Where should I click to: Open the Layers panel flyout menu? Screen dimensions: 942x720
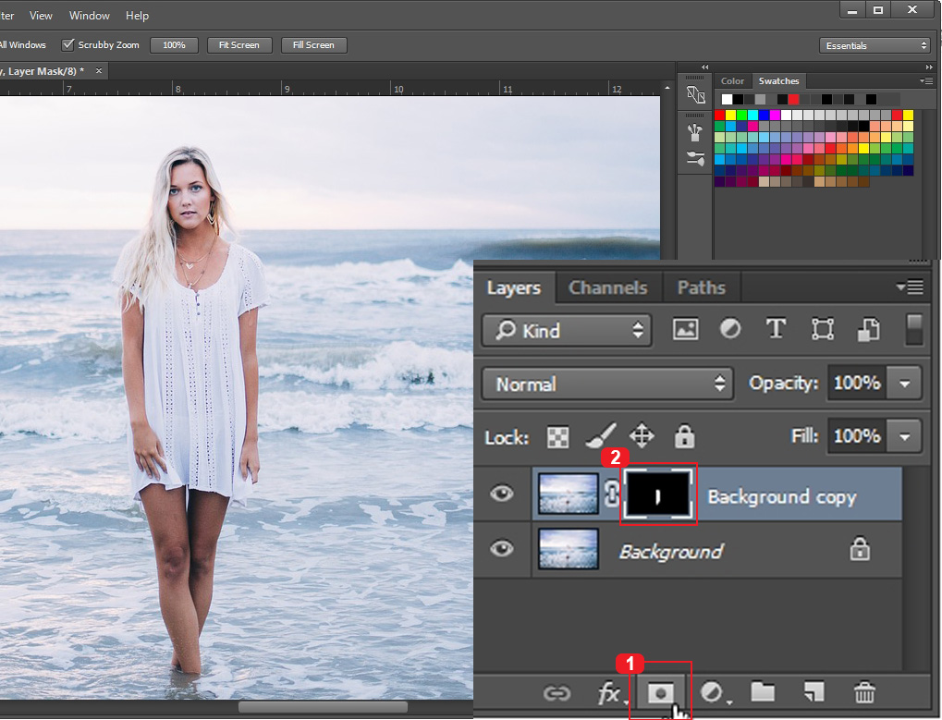coord(910,287)
